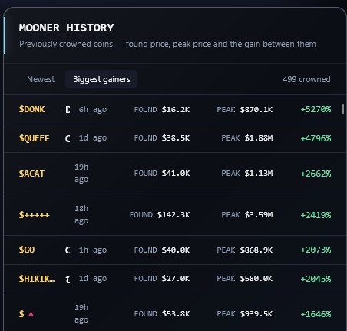Click the '6h ago' time in the $DONK row
This screenshot has width=347, height=331.
[93, 110]
